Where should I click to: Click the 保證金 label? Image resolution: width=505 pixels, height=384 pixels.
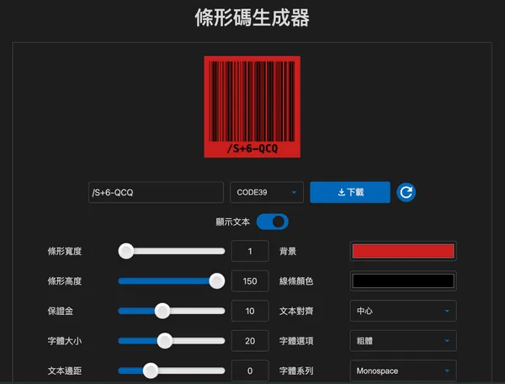point(61,312)
